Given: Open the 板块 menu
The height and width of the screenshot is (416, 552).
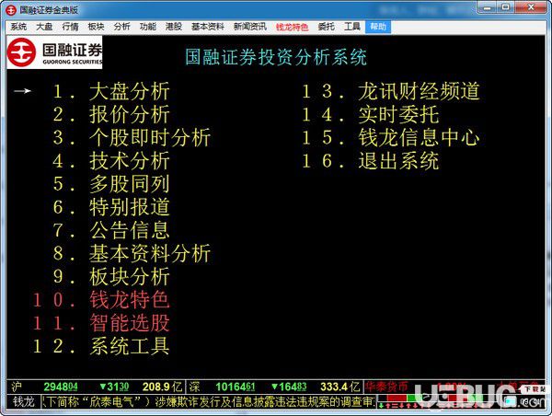Looking at the screenshot, I should click(96, 27).
